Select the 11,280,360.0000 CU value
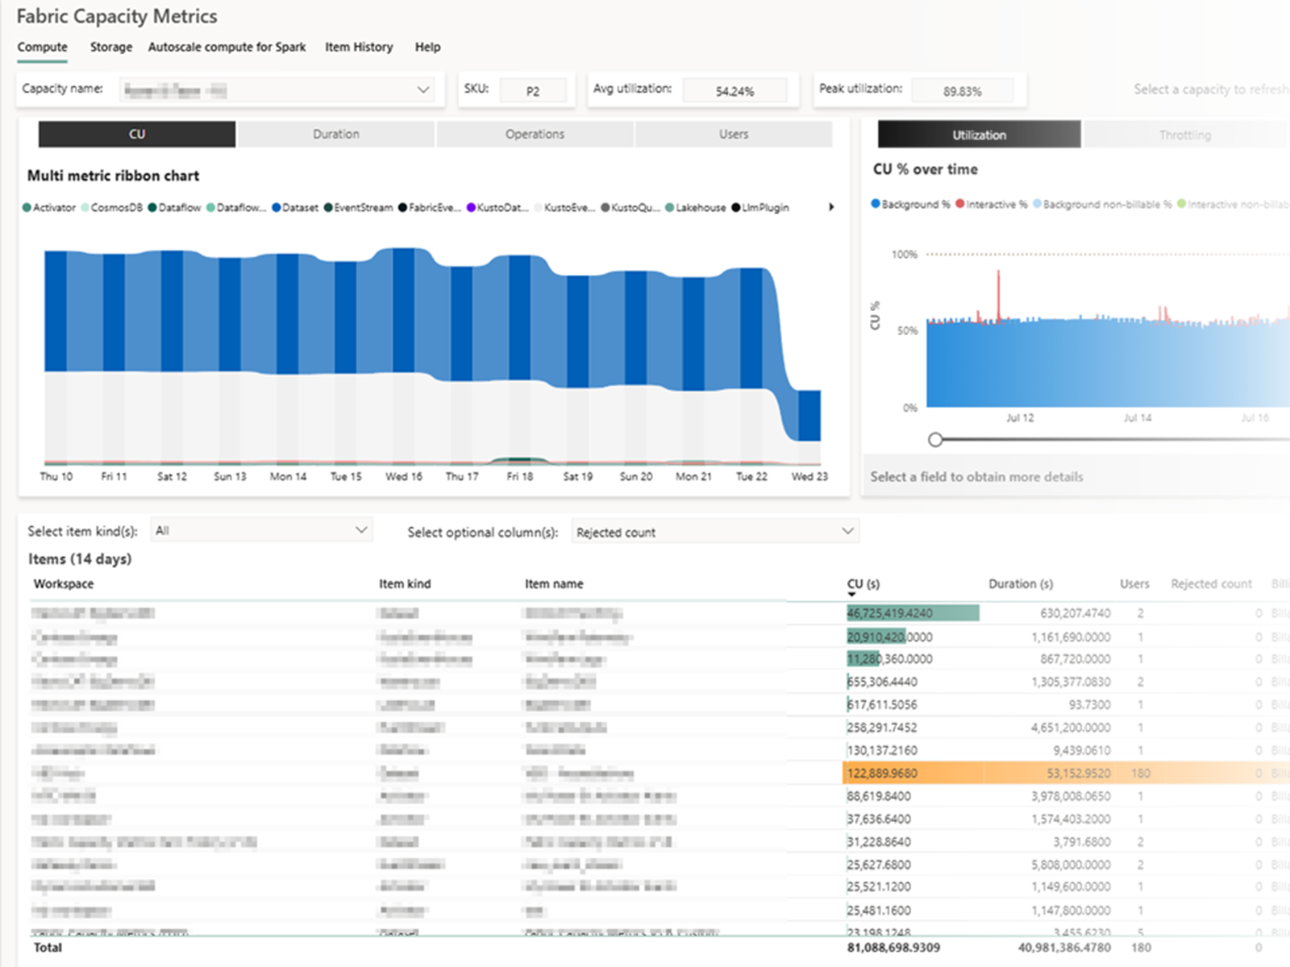1290x967 pixels. tap(889, 659)
